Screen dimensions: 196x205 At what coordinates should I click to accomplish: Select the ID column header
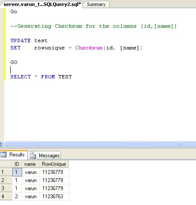click(17, 164)
